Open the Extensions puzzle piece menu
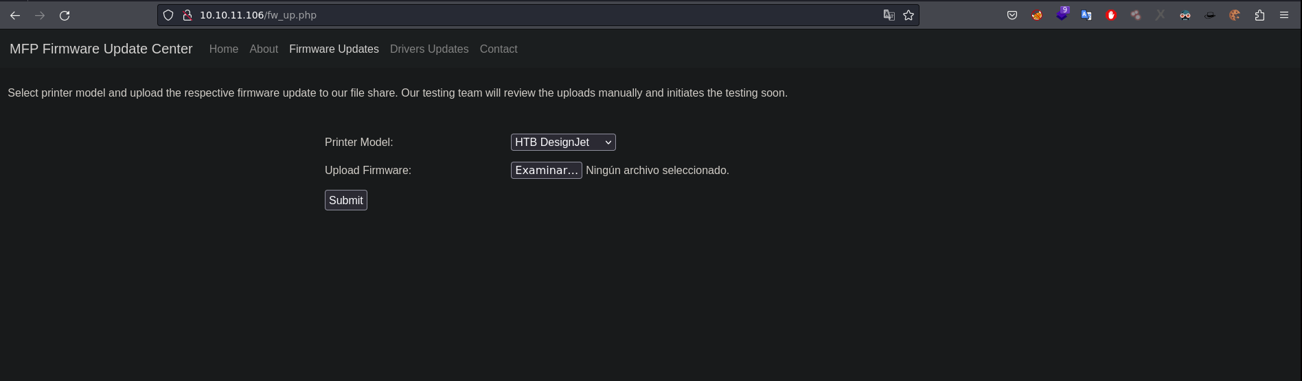 [x=1259, y=15]
